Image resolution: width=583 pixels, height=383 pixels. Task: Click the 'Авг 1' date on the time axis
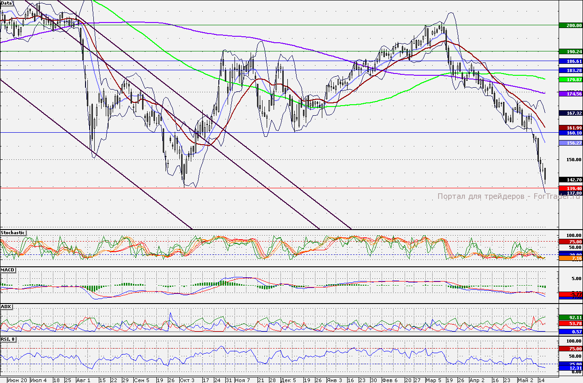pos(83,380)
